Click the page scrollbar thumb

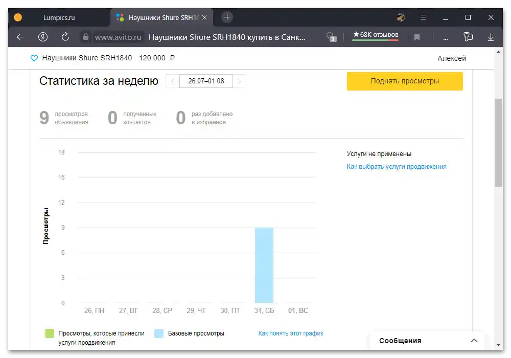point(498,143)
